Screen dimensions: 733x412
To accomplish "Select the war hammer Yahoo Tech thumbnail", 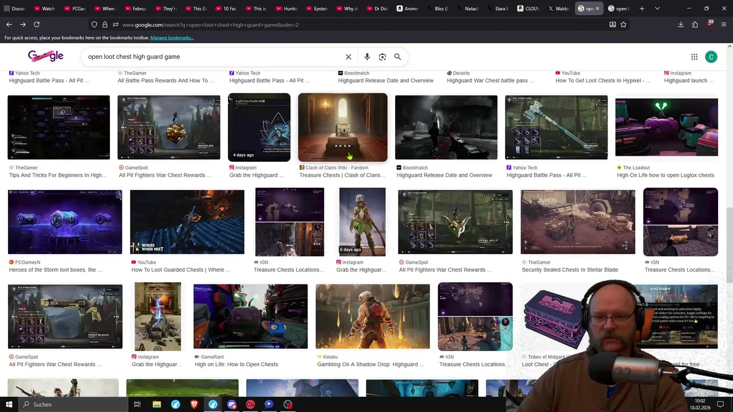I will (556, 128).
